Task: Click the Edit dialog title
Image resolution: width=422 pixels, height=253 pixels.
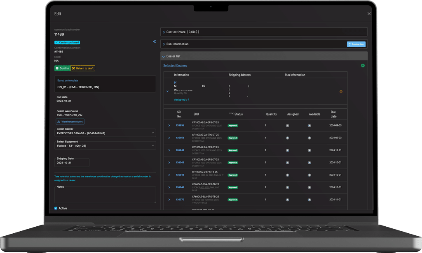Action: coord(58,14)
